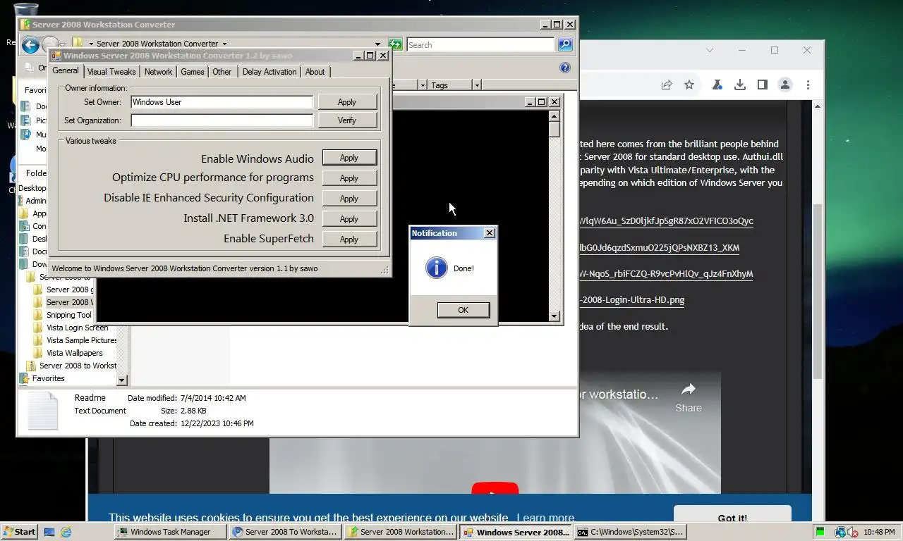Click the Explorer search box

click(480, 44)
